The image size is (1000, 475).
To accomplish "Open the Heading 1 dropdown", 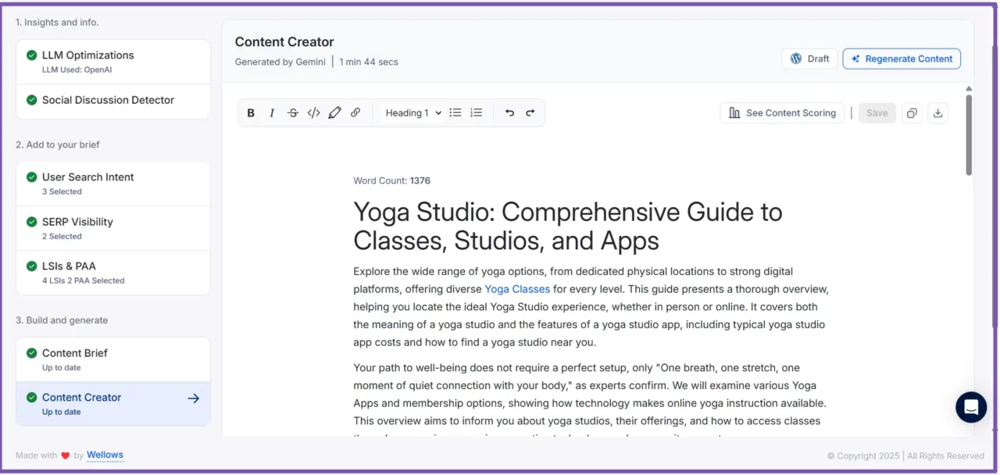I will [x=412, y=112].
